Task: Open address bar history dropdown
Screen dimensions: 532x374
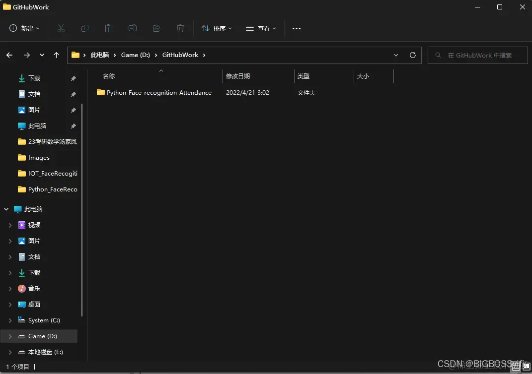Action: tap(395, 55)
